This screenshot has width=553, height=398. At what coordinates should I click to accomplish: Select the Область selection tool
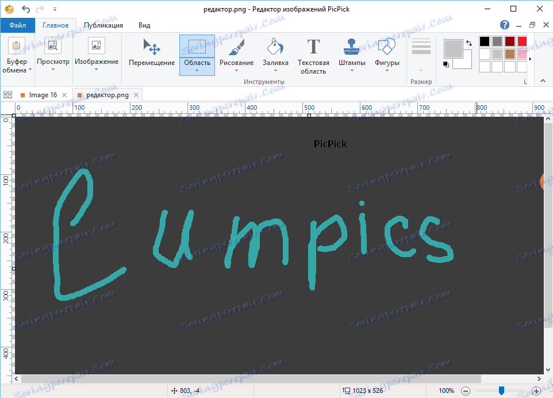coord(197,55)
